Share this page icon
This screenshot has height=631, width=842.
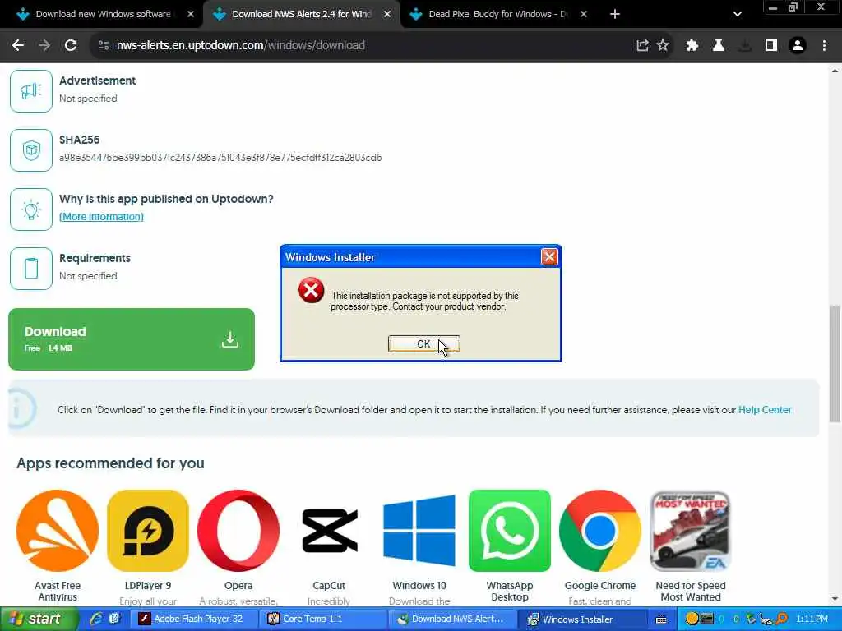coord(642,46)
